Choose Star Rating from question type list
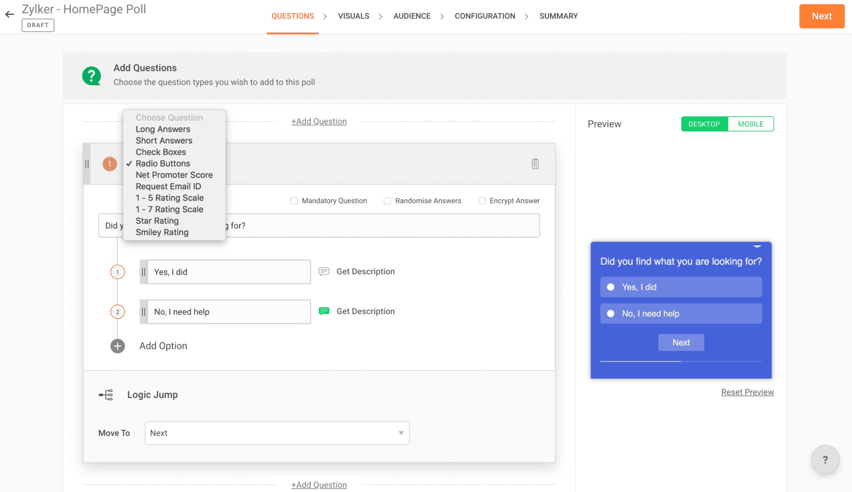Viewport: 852px width, 492px height. tap(157, 221)
